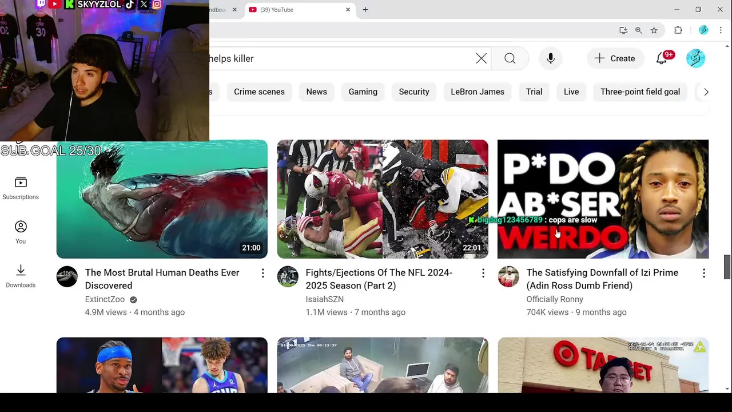Select the Crime scenes filter chip
Image resolution: width=732 pixels, height=412 pixels.
click(x=259, y=92)
